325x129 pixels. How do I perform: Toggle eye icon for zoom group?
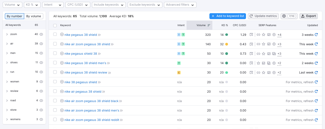41,34
